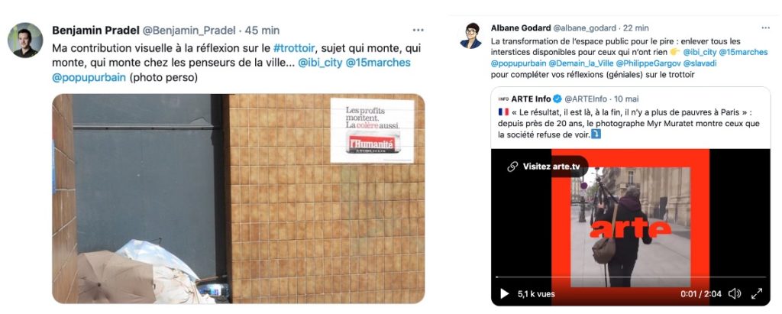Play the ARTE video
782x314 pixels.
504,293
